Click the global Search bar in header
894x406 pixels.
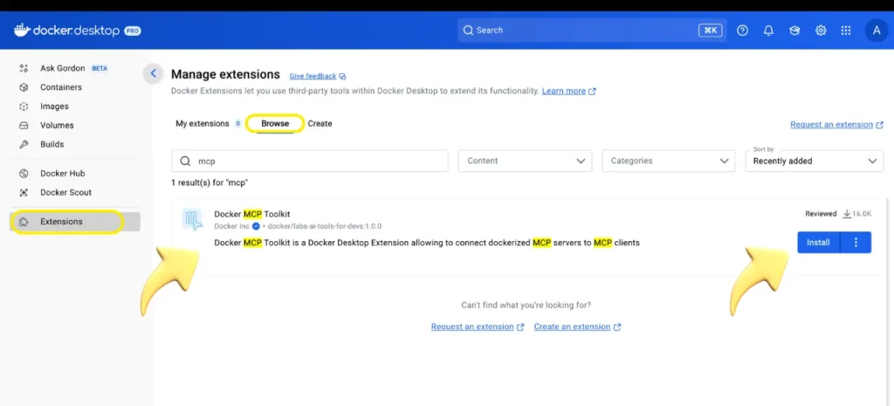[x=592, y=31]
